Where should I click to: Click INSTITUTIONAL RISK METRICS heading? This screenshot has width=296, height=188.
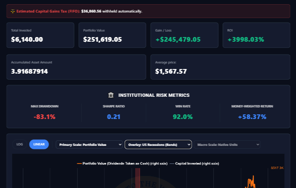154,95
